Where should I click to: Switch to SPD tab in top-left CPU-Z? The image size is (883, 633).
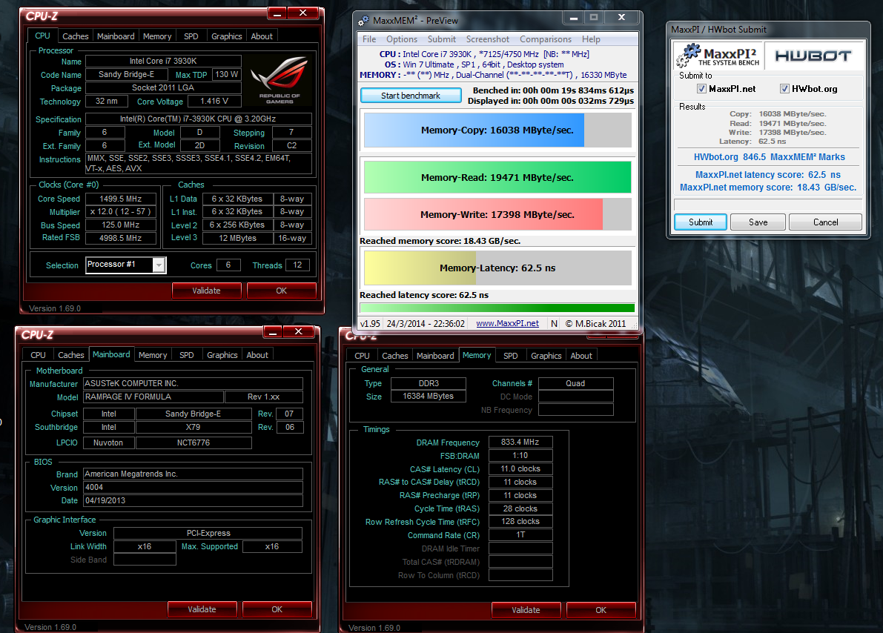coord(191,36)
